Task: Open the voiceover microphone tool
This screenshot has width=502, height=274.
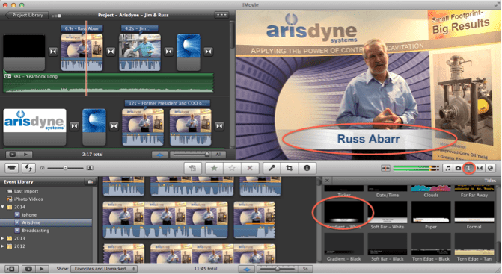Action: pos(272,168)
